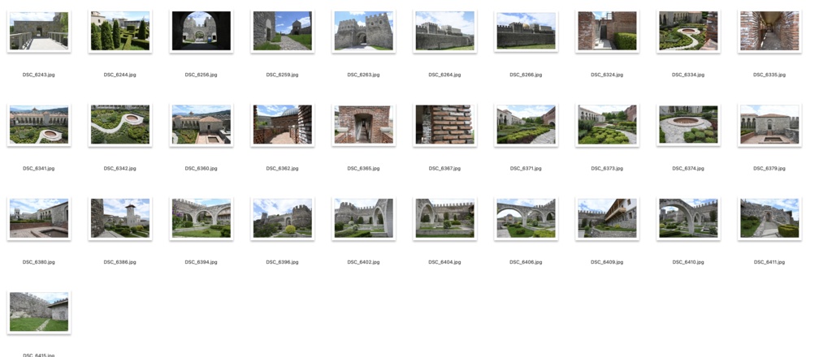This screenshot has height=357, width=832.
Task: Select the DSC_6410.jpg photo thumbnail
Action: click(688, 218)
